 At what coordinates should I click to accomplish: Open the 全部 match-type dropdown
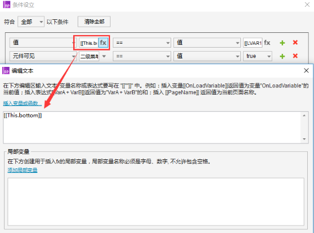[31, 22]
